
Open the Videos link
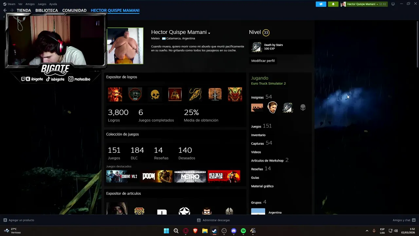256,152
